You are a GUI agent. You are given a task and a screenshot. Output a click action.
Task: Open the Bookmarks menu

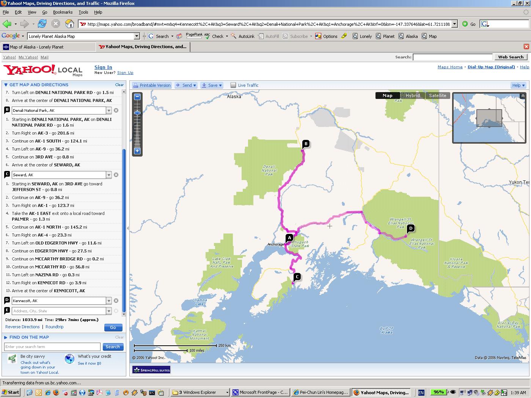coord(63,12)
